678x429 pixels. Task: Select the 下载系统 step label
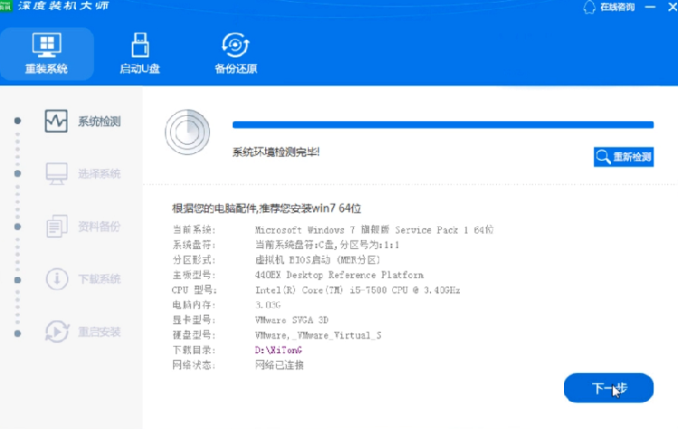click(99, 279)
